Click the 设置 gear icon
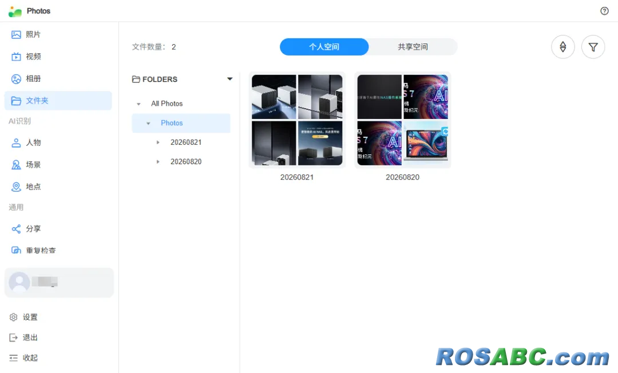 coord(13,317)
